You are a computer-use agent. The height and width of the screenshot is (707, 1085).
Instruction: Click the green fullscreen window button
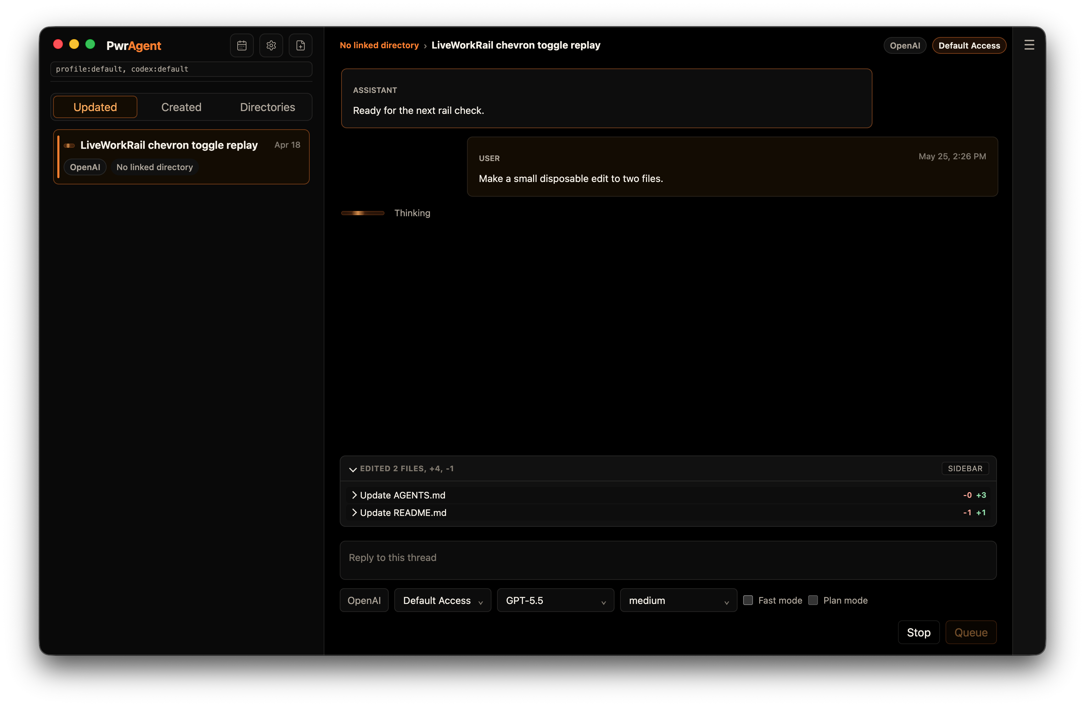90,44
